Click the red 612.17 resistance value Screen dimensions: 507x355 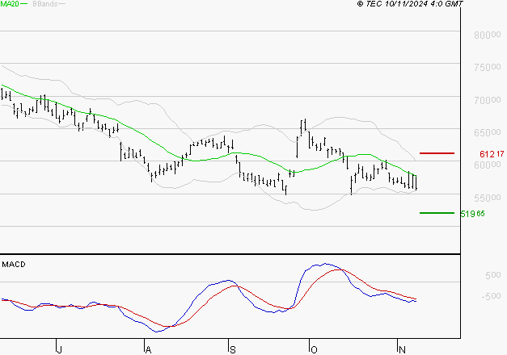(x=492, y=154)
